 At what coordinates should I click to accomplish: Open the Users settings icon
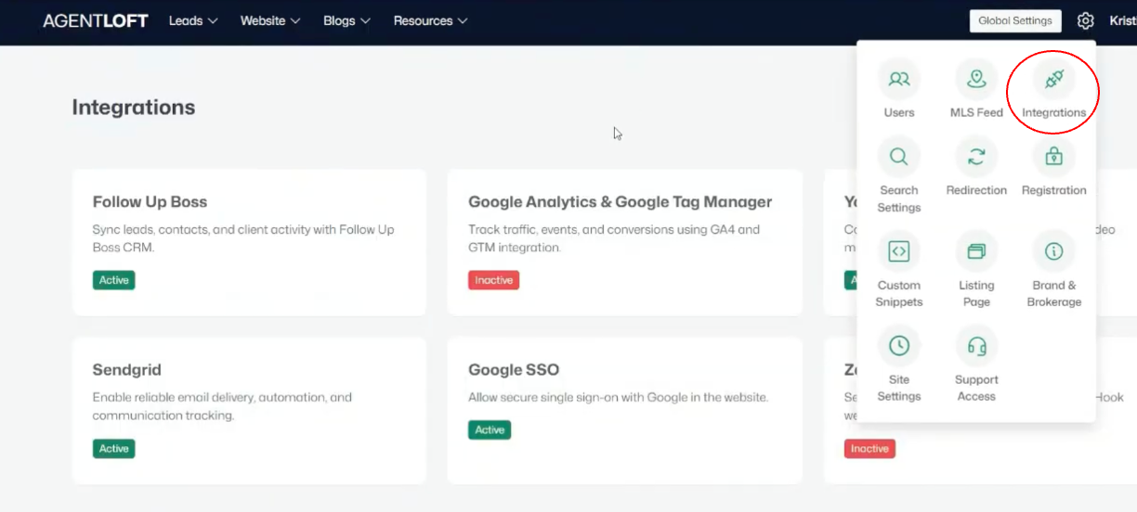click(898, 80)
